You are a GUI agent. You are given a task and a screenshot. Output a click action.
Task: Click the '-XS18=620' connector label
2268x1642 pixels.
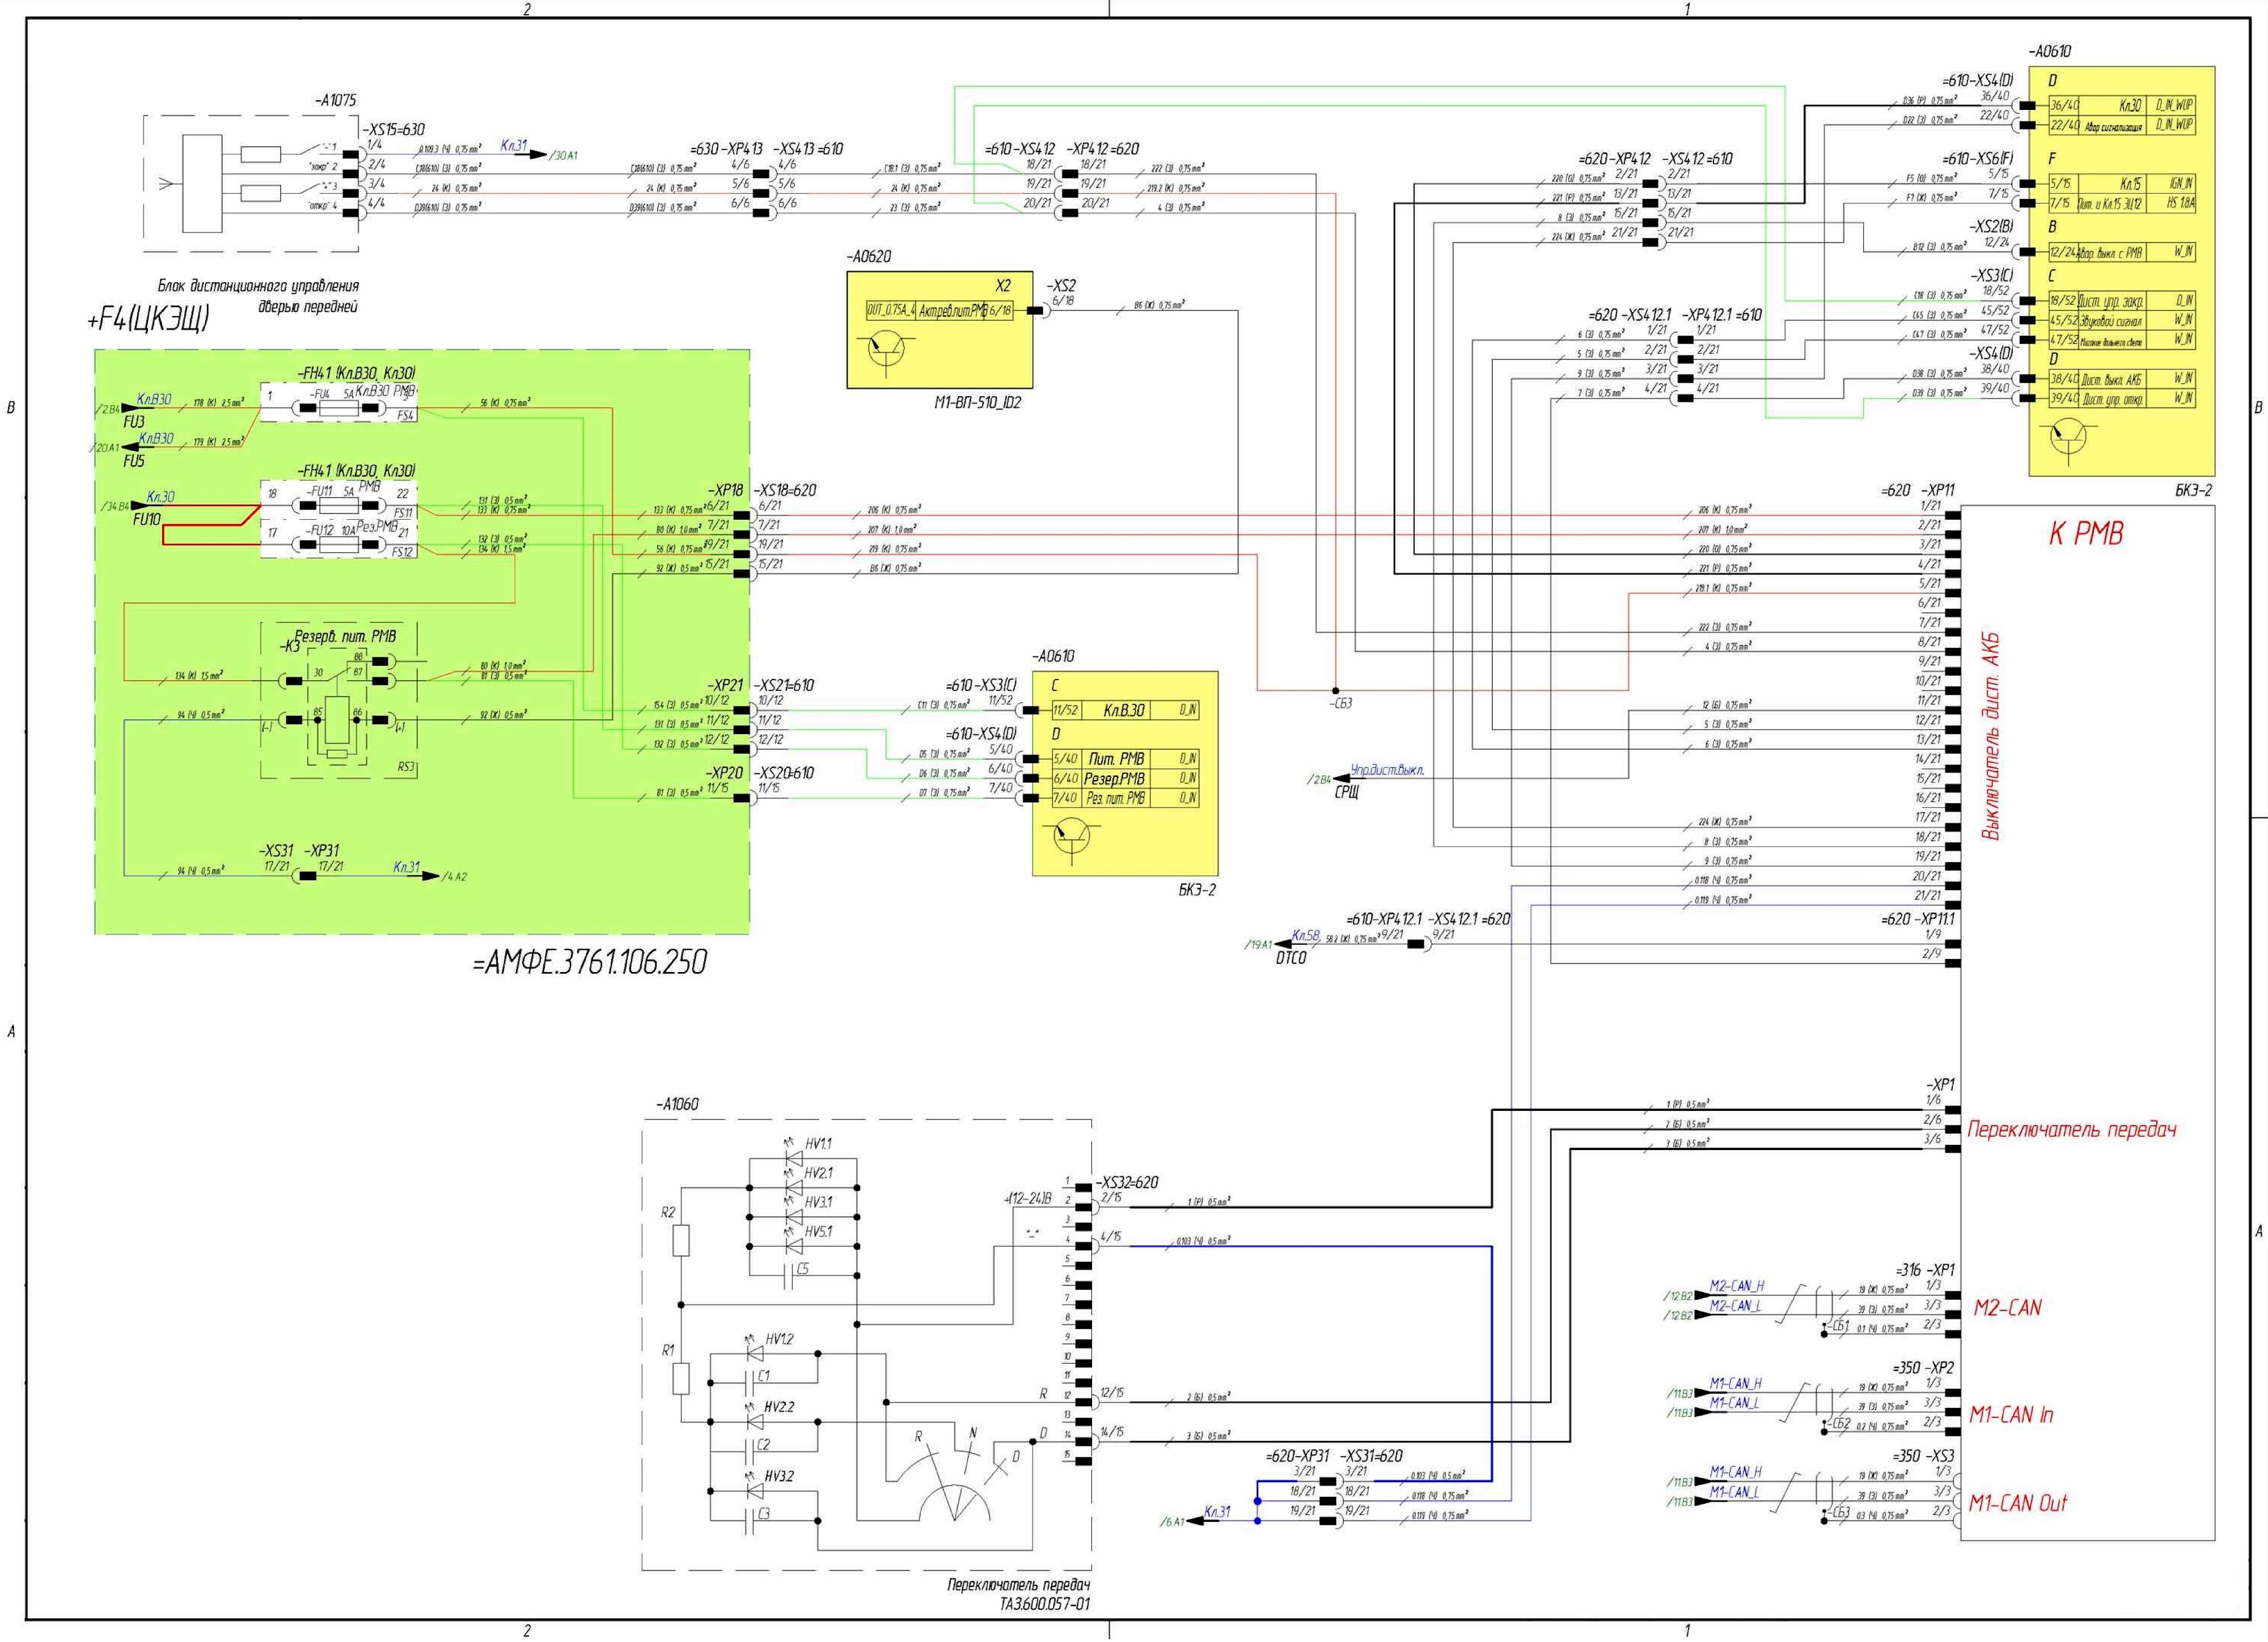[784, 491]
